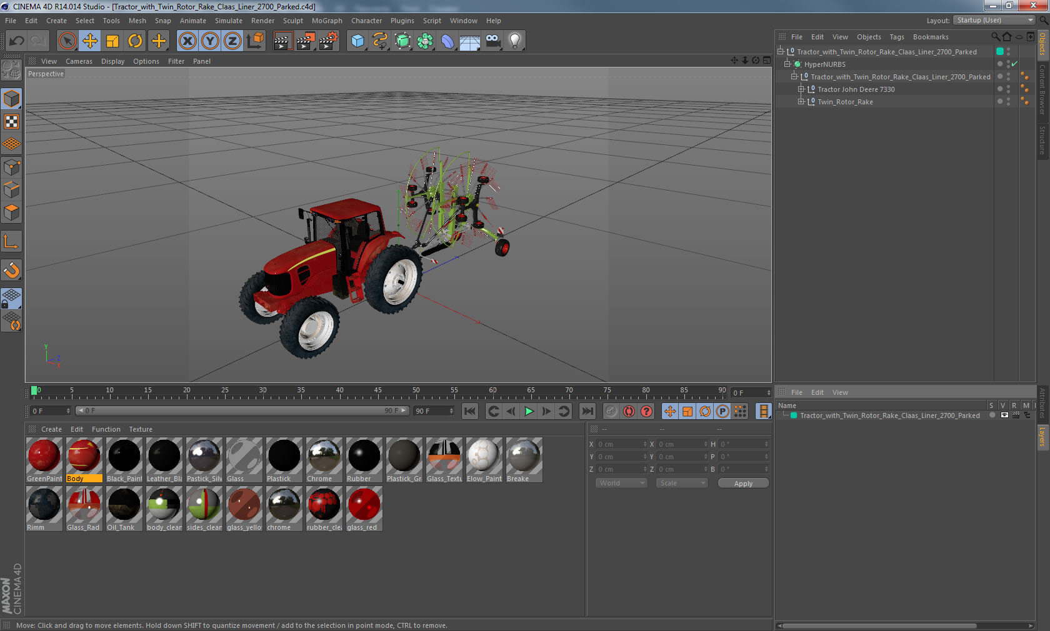Add a HyperNURBS generator object
The image size is (1050, 631).
click(x=402, y=41)
